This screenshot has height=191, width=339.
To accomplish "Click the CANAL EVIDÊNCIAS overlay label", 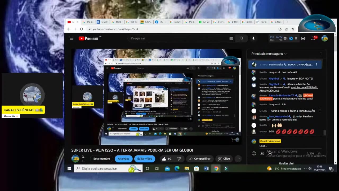I will pos(23,110).
